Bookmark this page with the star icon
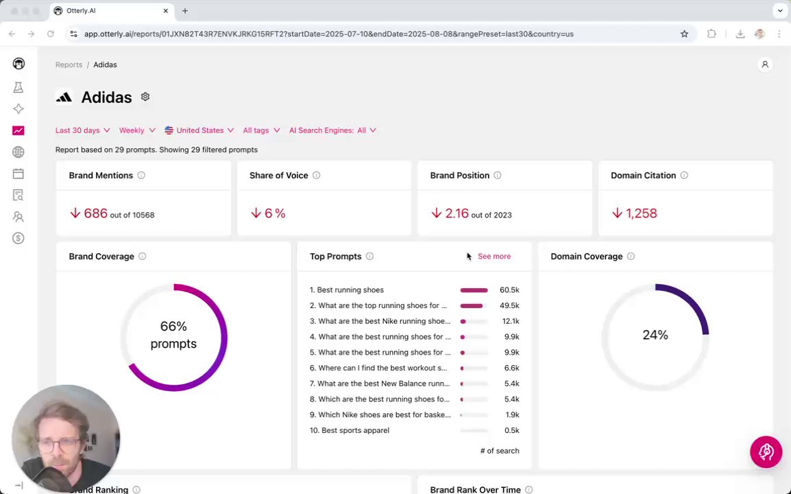791x494 pixels. (x=684, y=34)
